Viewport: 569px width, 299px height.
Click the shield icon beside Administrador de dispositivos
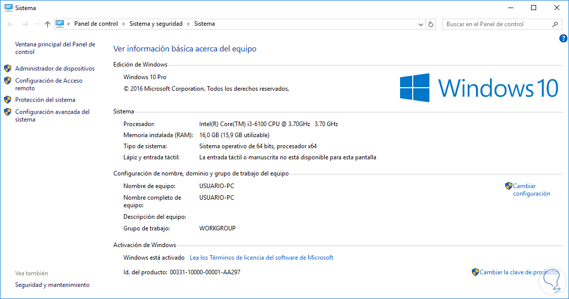click(x=8, y=69)
